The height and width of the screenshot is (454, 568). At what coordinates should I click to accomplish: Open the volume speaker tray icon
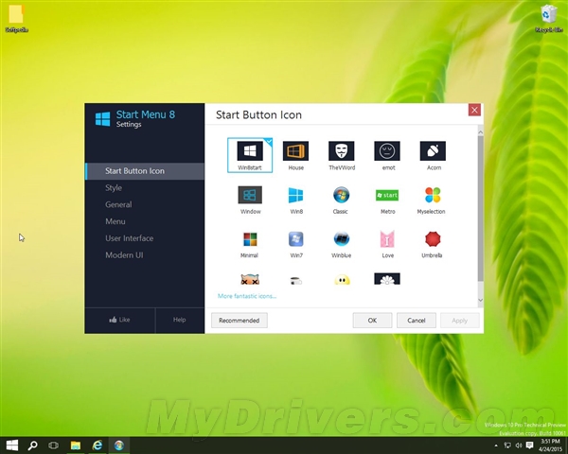click(519, 445)
